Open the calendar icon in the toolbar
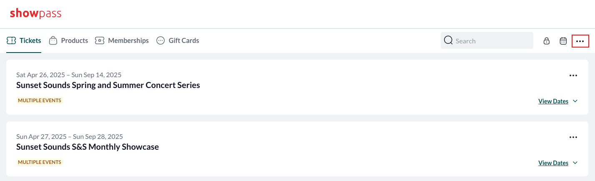The image size is (595, 181). point(563,41)
